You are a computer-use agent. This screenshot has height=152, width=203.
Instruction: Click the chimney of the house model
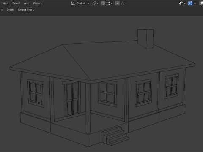click(x=145, y=39)
